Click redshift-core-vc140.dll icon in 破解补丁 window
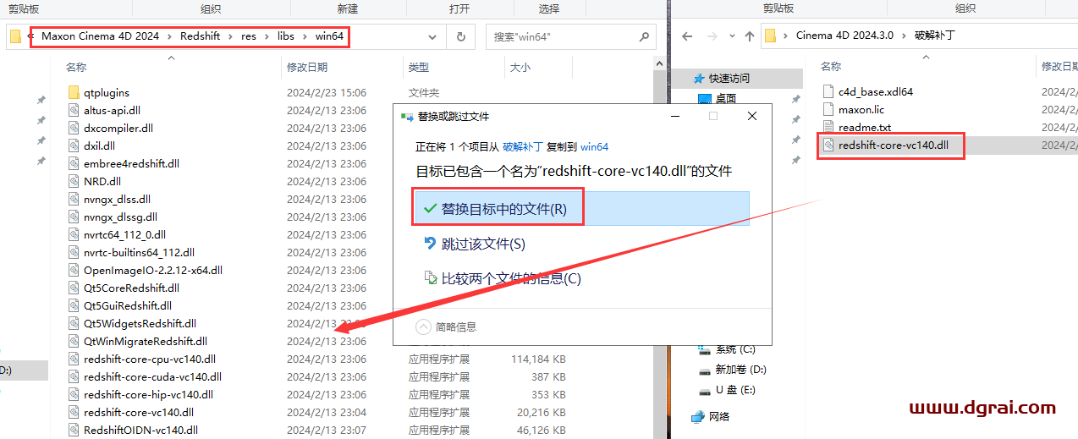Screen dimensions: 1078x439 click(828, 145)
